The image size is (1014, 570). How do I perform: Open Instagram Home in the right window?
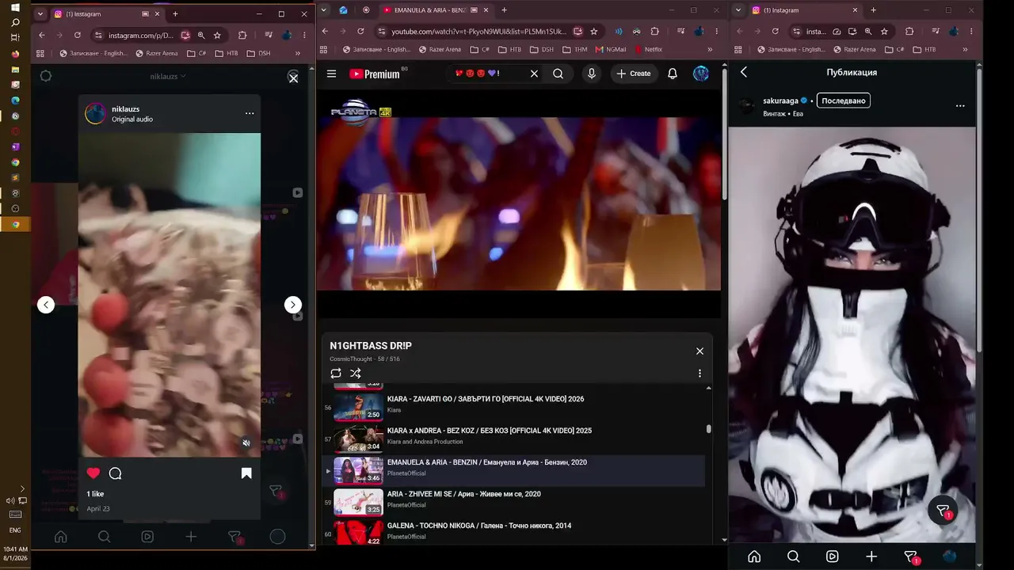[754, 557]
